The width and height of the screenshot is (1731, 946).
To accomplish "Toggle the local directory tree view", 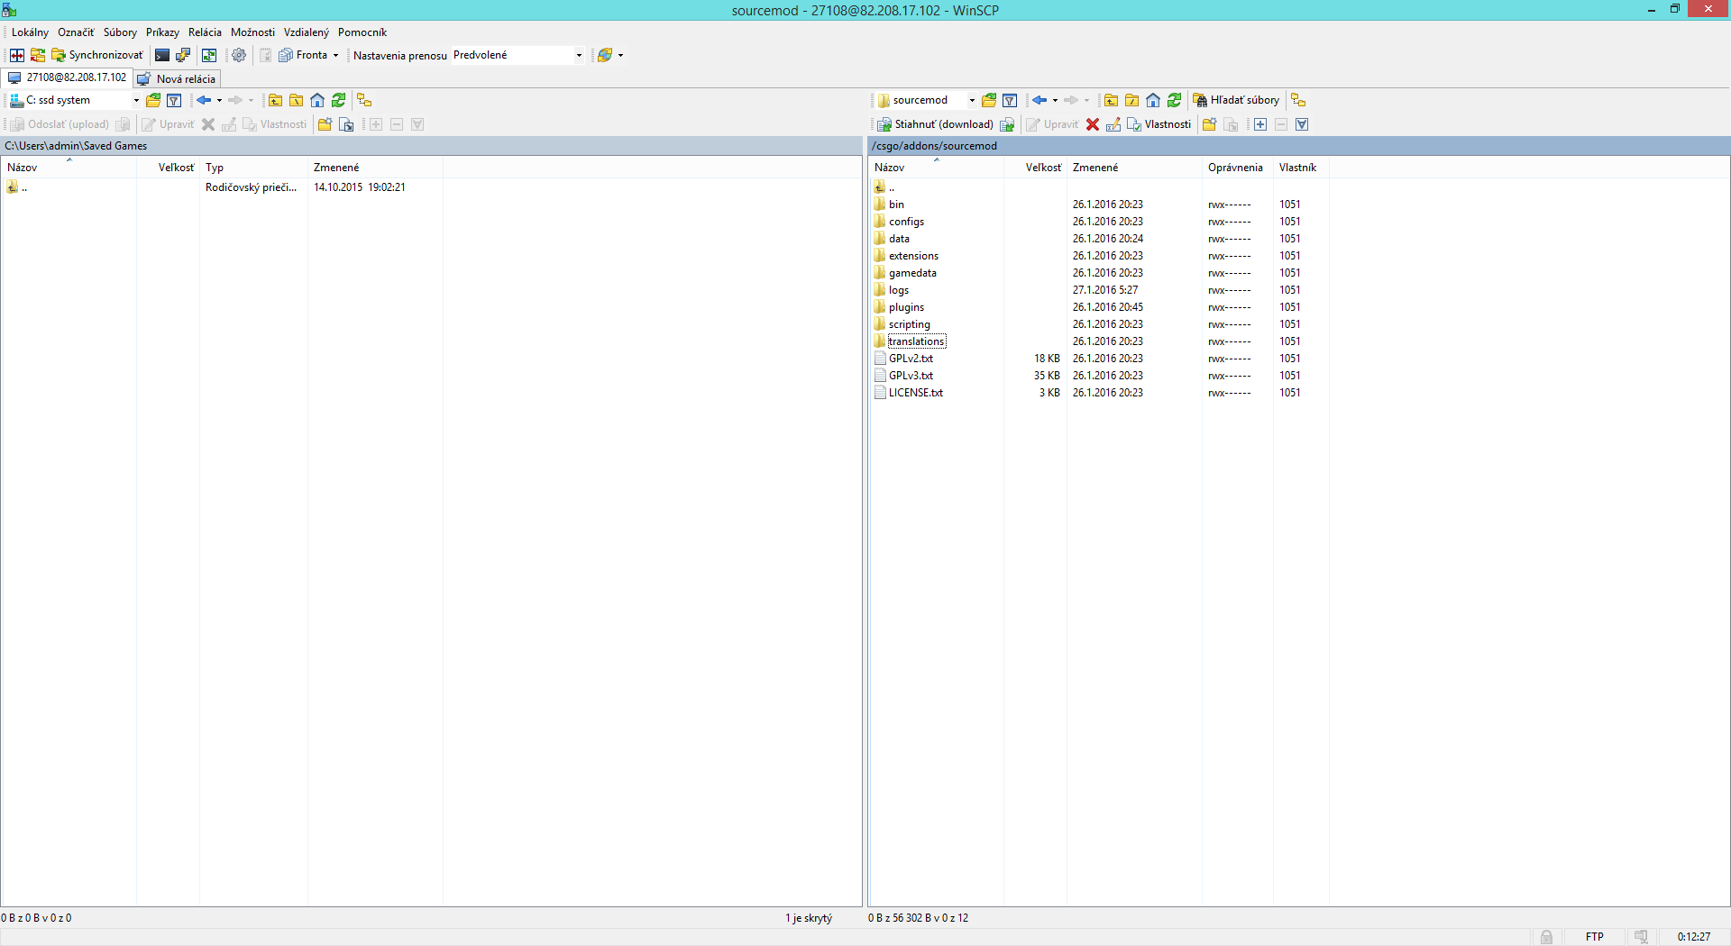I will tap(364, 100).
